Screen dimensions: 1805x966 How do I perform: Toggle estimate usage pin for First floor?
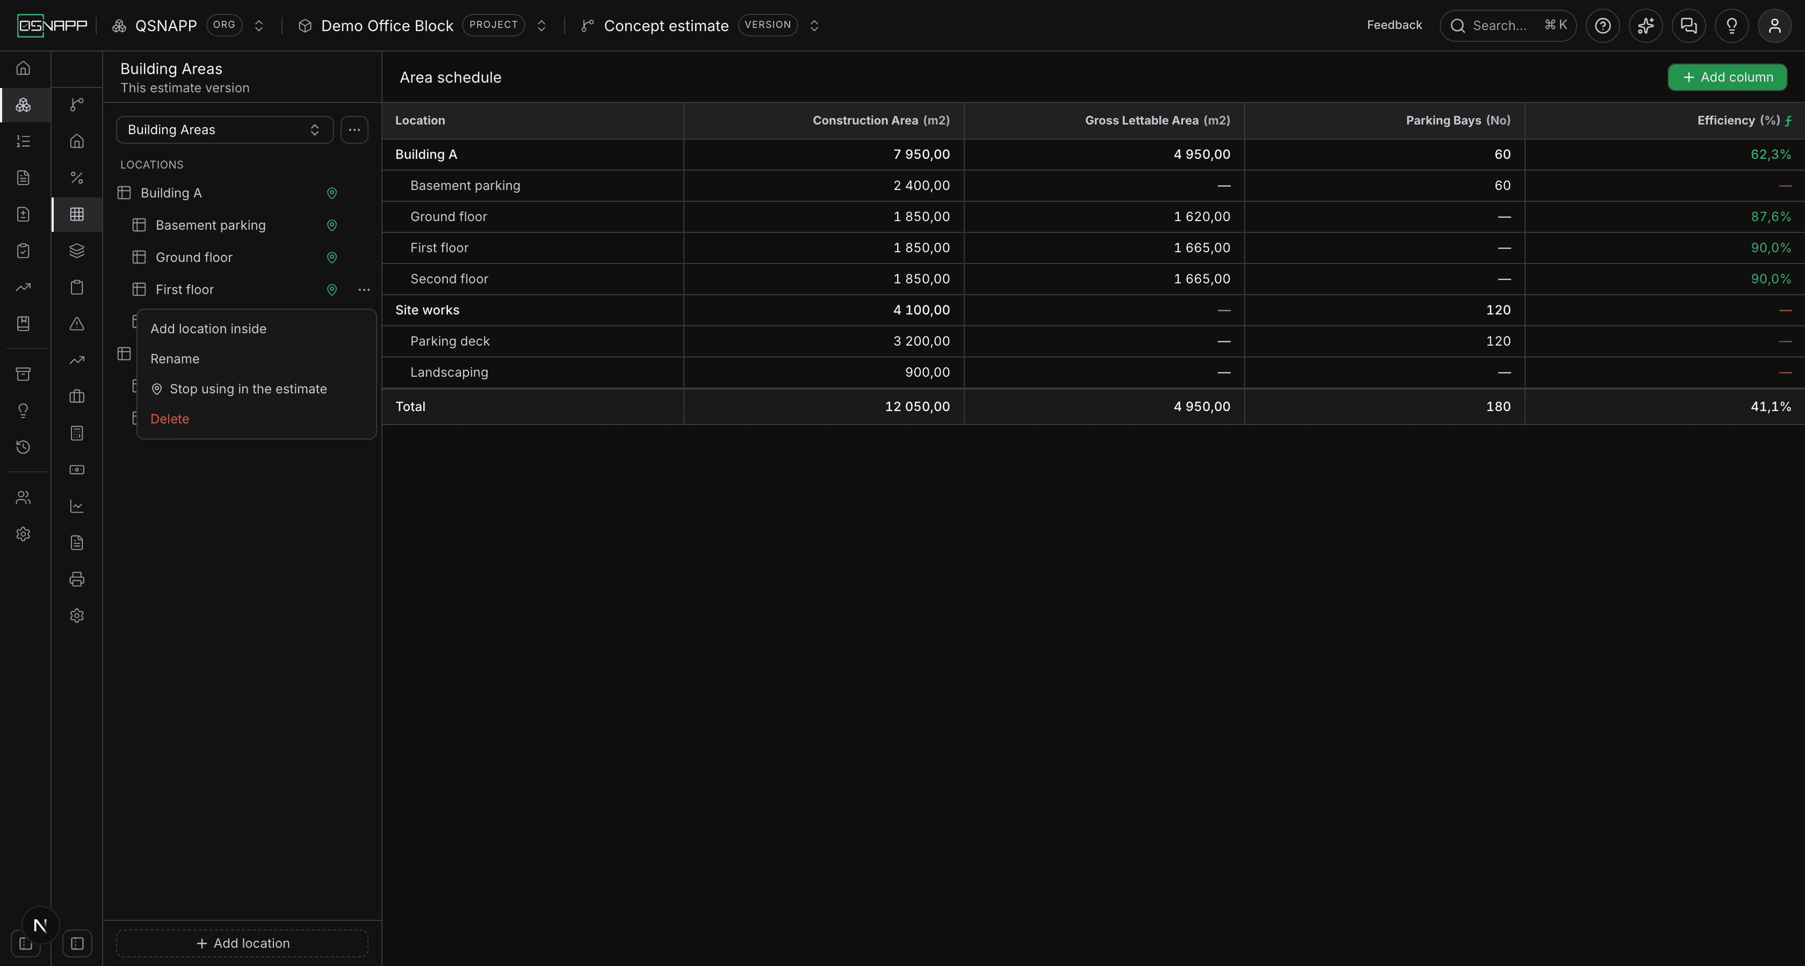[332, 290]
